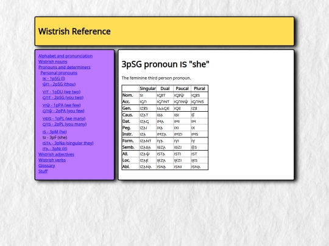
Task: Click the All. paucal cell
Action: pos(182,154)
